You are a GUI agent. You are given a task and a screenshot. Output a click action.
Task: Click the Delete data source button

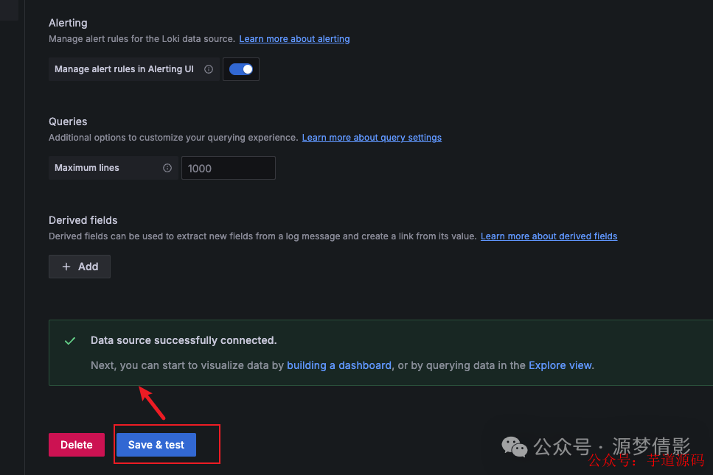point(77,445)
